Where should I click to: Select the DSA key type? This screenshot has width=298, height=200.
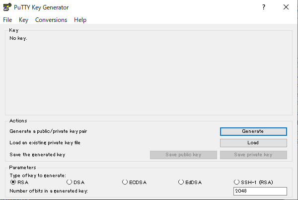[x=75, y=182]
